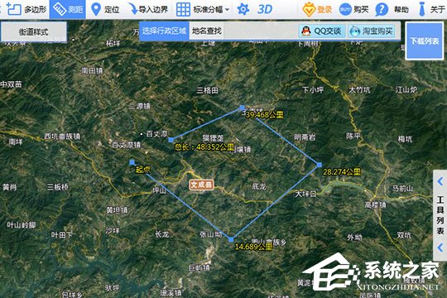This screenshot has height=298, width=447.
Task: Click the 张山坳 map label
Action: (211, 234)
